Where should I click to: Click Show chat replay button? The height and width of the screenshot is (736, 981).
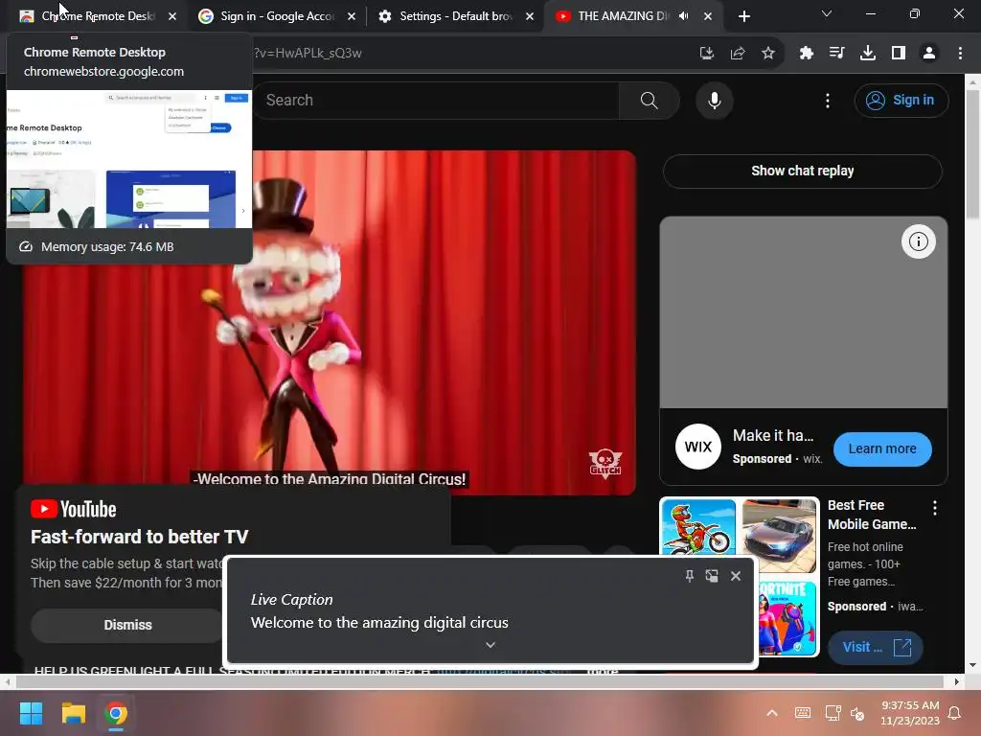(x=802, y=171)
